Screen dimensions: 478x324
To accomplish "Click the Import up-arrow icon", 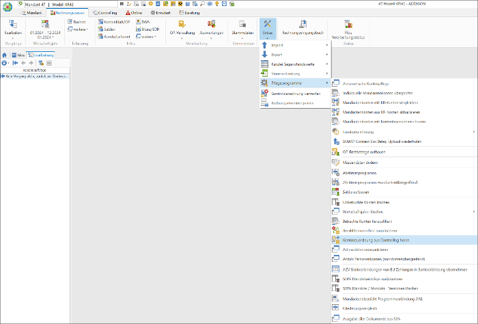I will 265,45.
